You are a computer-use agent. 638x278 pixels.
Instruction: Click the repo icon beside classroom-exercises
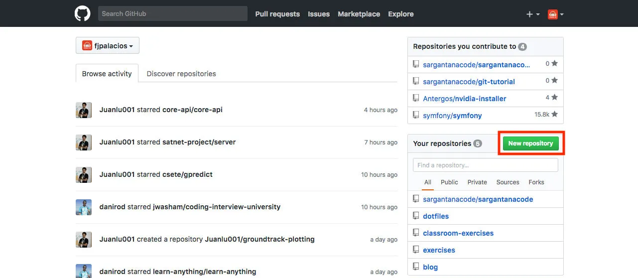(416, 233)
